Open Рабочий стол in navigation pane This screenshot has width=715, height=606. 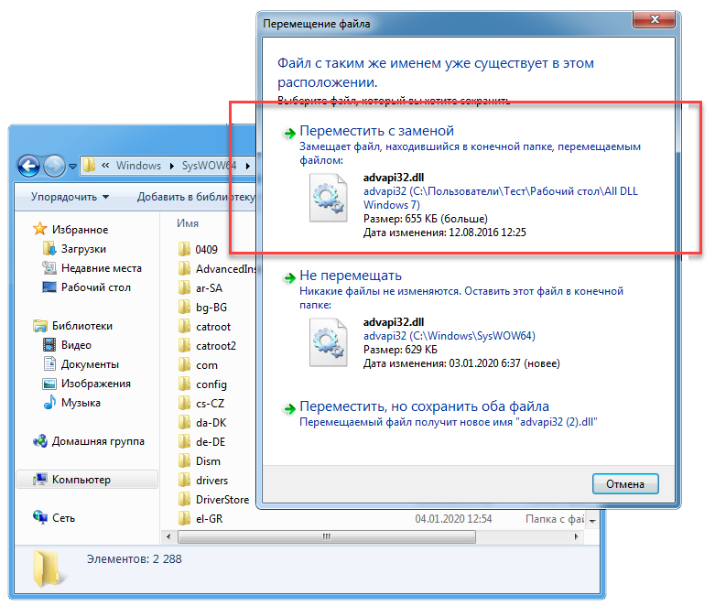pyautogui.click(x=96, y=287)
